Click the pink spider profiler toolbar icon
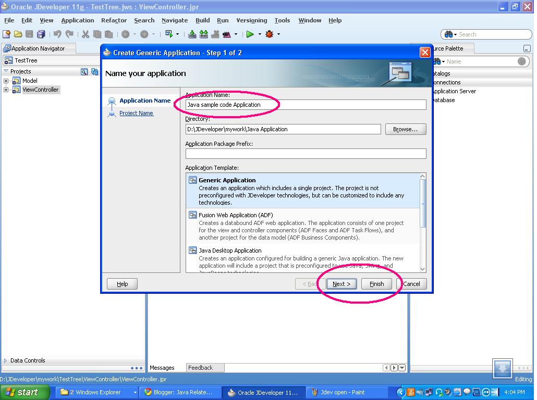 click(227, 34)
